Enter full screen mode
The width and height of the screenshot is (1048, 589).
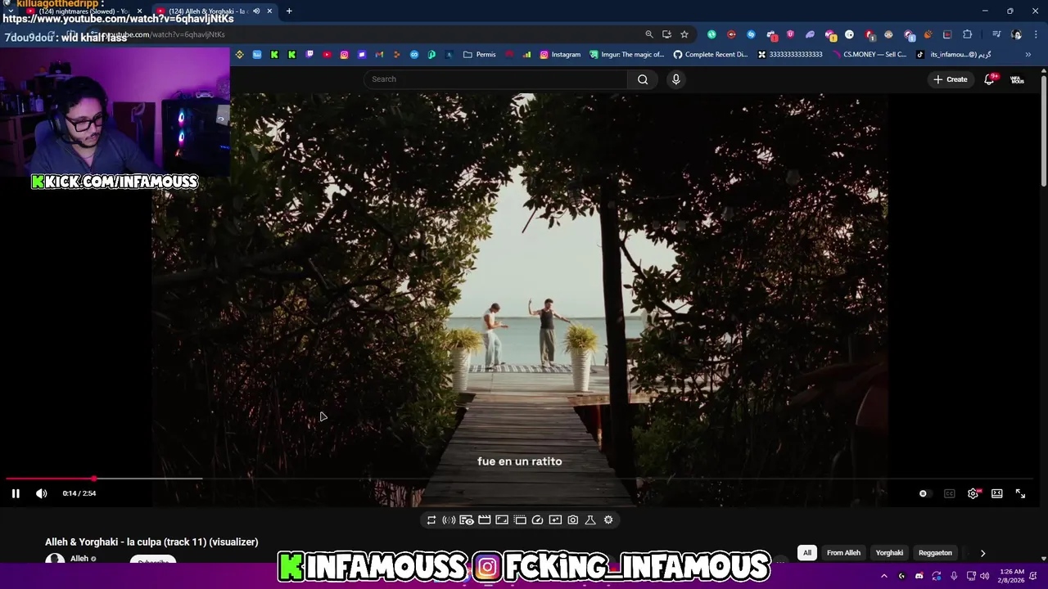[1020, 493]
